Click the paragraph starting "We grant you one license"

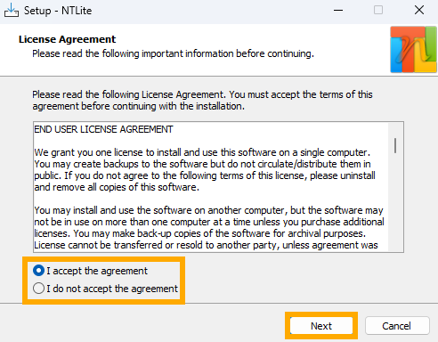[205, 170]
